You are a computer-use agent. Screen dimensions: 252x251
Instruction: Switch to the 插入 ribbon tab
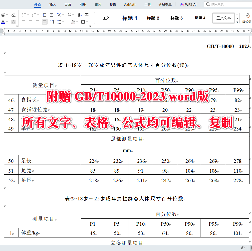pos(52,4)
